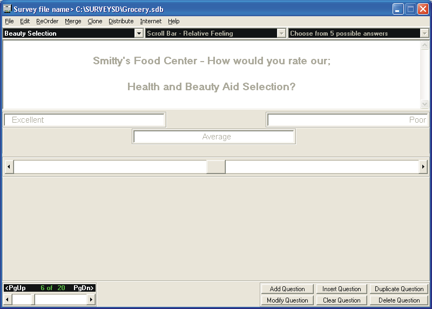The height and width of the screenshot is (309, 432).
Task: Close the survey window
Action: point(423,9)
